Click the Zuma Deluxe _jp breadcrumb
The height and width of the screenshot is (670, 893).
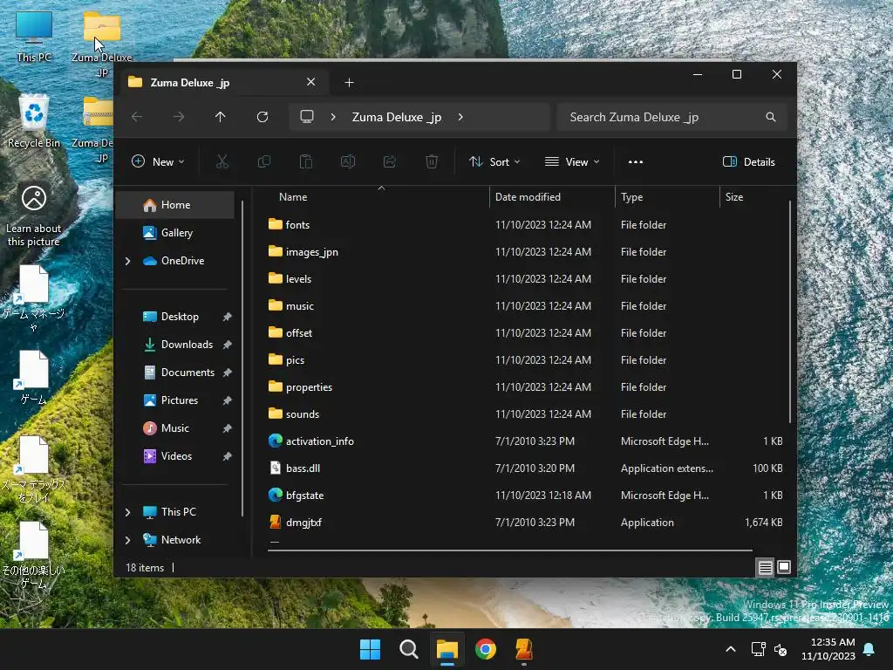pos(397,117)
